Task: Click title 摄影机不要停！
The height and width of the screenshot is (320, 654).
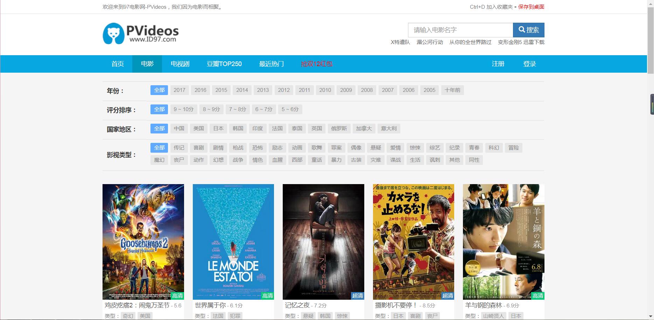Action: [396, 305]
